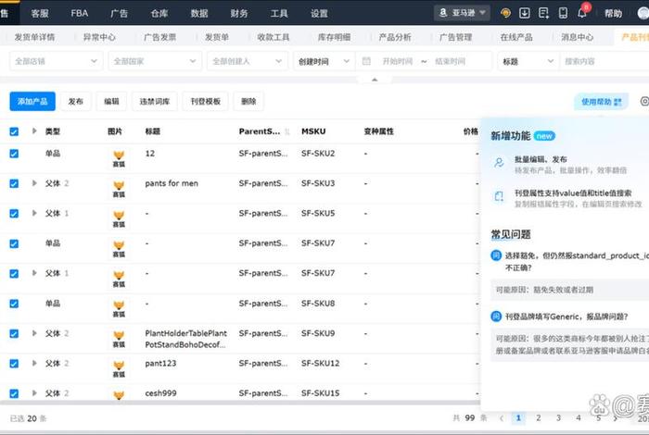This screenshot has width=649, height=435.
Task: Expand the SF-SKU12 parent row
Action: pos(34,363)
